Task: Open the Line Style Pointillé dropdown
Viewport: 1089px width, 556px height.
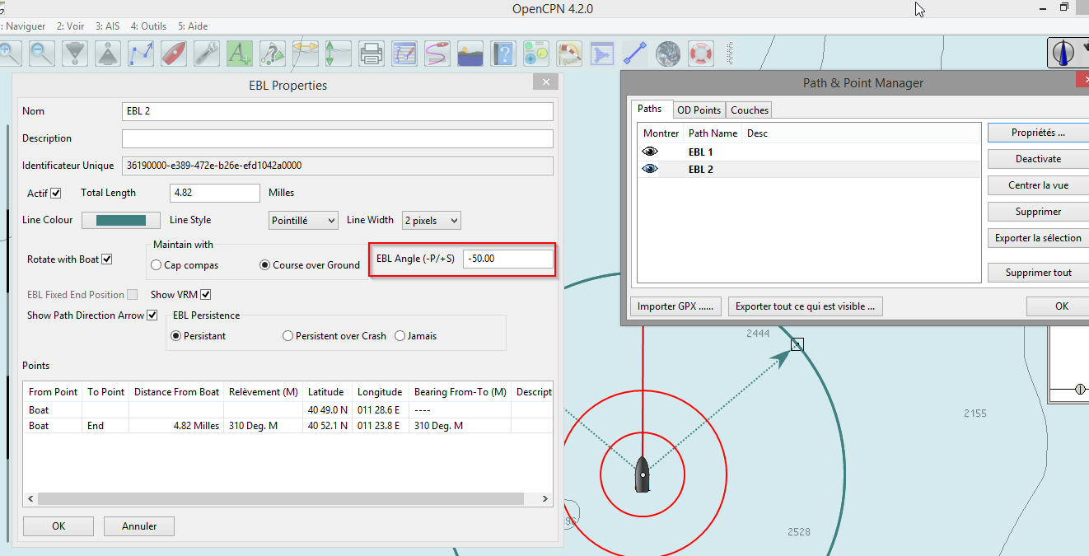Action: (x=304, y=221)
